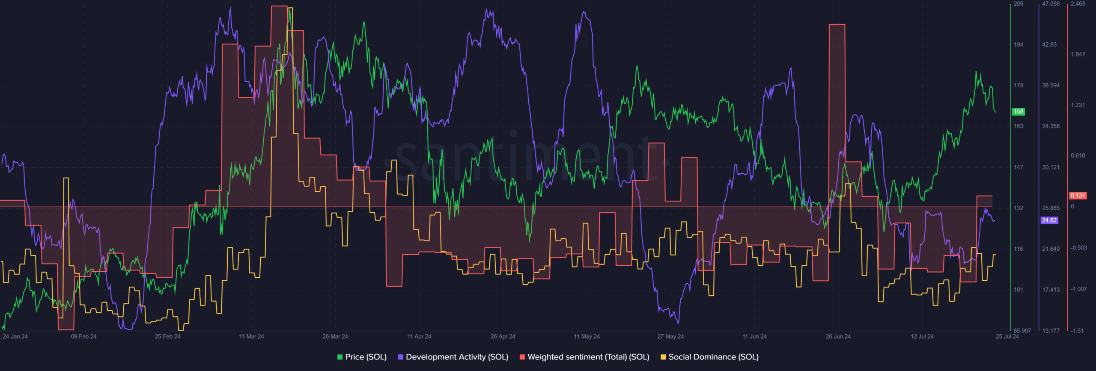Click the price axis value 147
Screen dimensions: 1096x371
pyautogui.click(x=1019, y=167)
